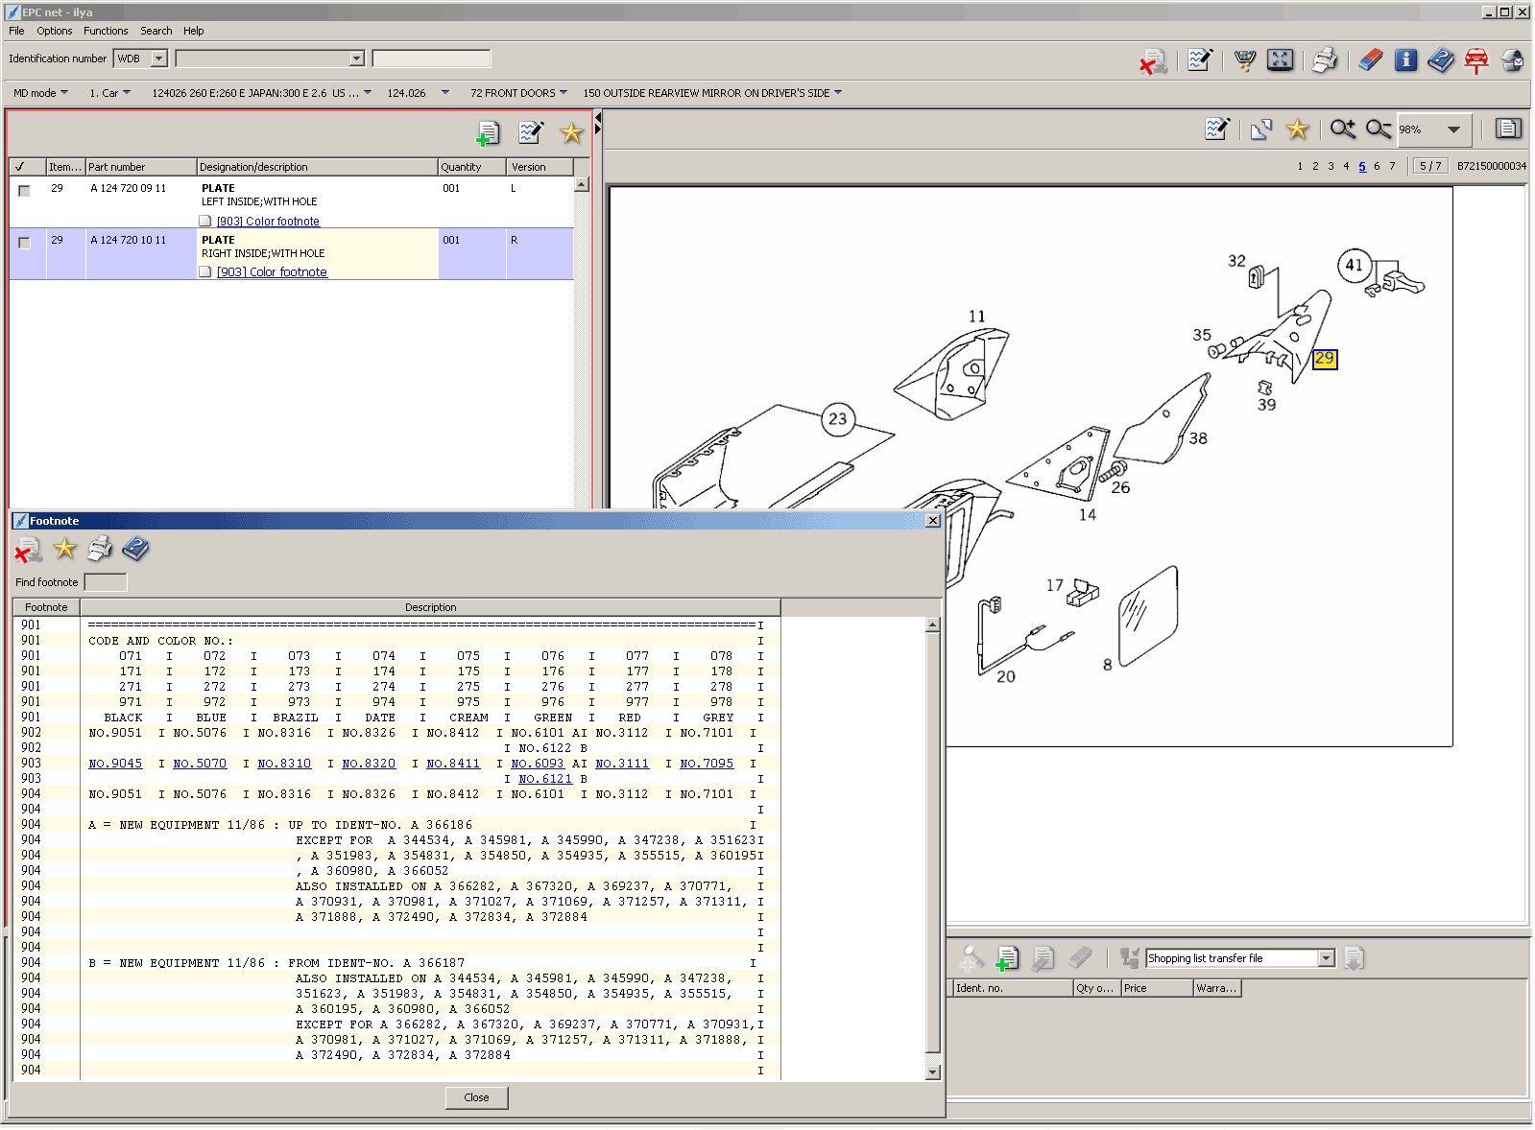Image resolution: width=1535 pixels, height=1130 pixels.
Task: Click the delete-list icon in the main toolbar
Action: (x=1153, y=61)
